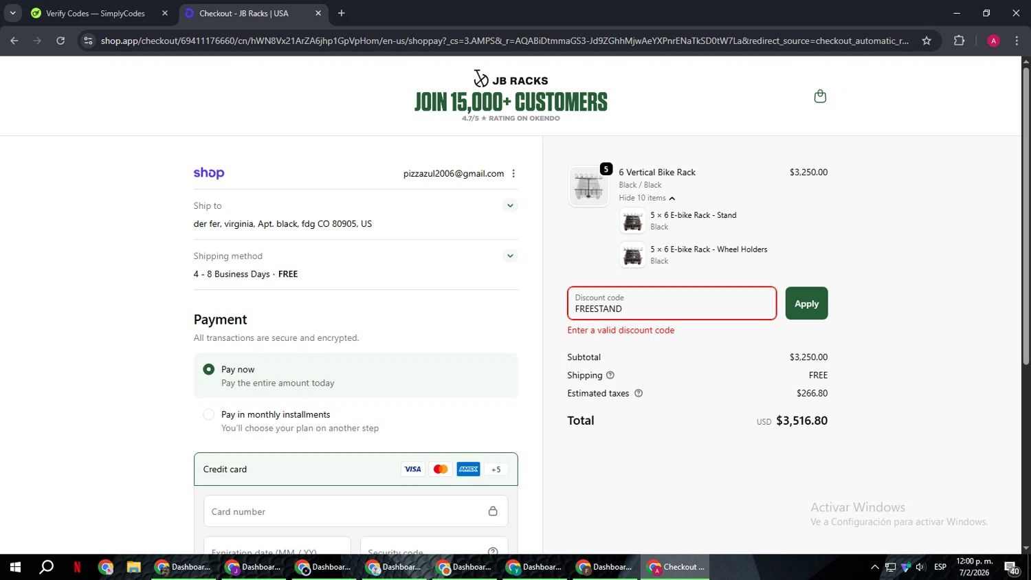Click the pizzazul2006@gmail.com email text
Viewport: 1031px width, 580px height.
(x=454, y=174)
